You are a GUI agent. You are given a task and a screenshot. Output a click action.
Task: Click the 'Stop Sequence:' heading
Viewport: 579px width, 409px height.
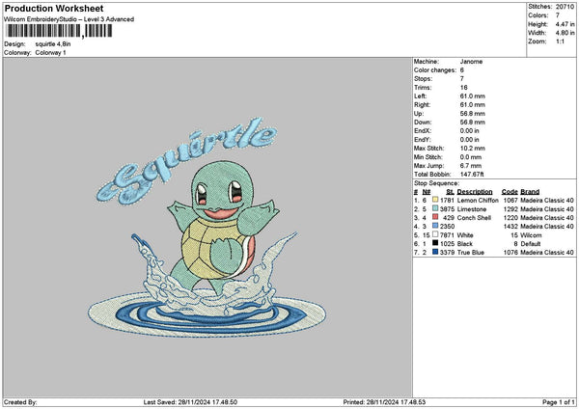pos(436,183)
